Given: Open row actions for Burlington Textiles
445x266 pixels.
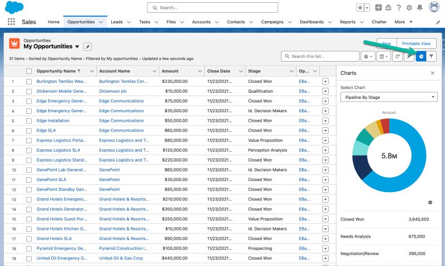Looking at the screenshot, I should pos(325,82).
